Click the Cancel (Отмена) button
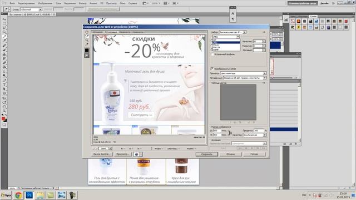This screenshot has height=200, width=356. click(x=230, y=154)
